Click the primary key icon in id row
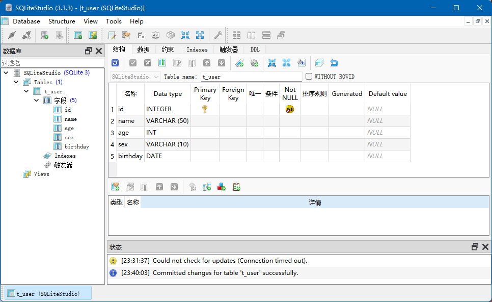 [205, 109]
